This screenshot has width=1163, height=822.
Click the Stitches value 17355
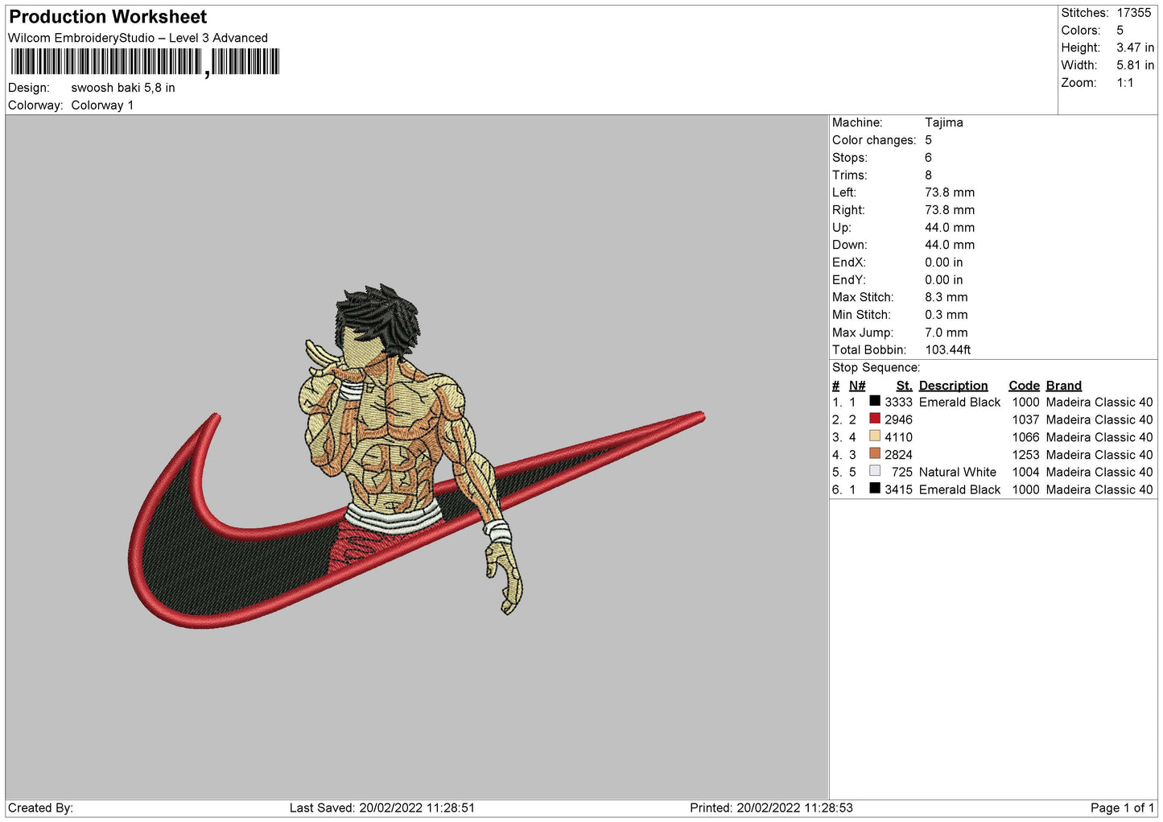(1133, 13)
